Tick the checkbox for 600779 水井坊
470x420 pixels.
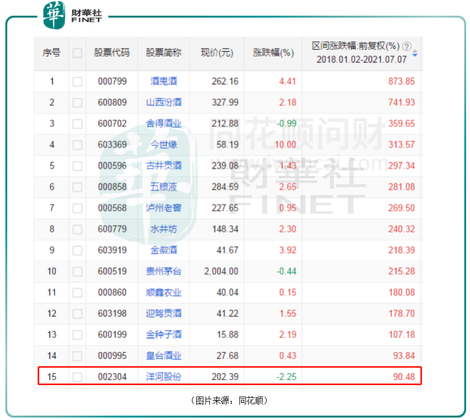click(77, 229)
